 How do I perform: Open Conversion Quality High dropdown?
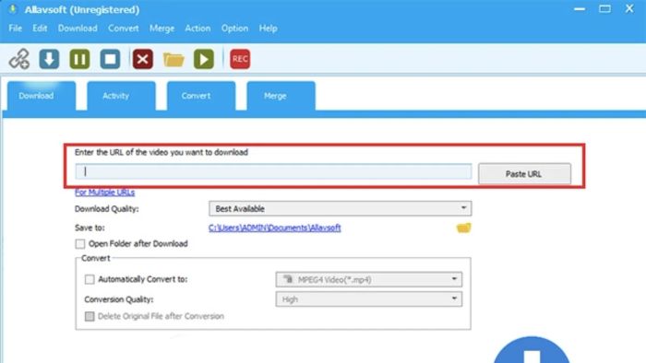369,299
